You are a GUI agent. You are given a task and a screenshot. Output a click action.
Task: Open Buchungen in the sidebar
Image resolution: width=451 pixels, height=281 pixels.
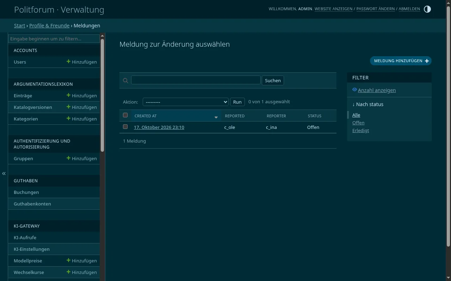(26, 192)
